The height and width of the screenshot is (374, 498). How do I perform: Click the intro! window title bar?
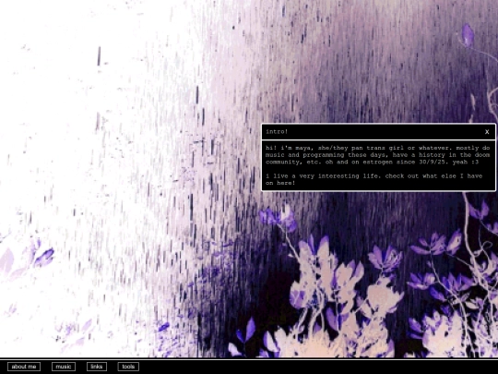[x=378, y=132]
